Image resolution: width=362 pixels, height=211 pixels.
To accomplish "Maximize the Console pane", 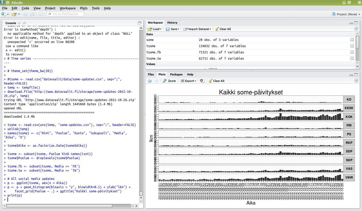I will click(x=140, y=23).
